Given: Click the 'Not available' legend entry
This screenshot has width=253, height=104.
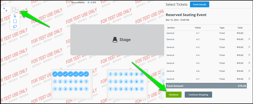Looking at the screenshot, I should (x=76, y=2).
